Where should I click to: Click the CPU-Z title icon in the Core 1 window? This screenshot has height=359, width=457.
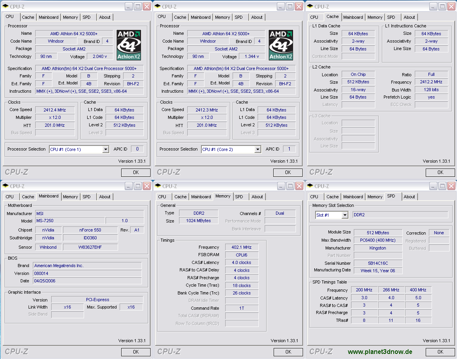coord(5,6)
